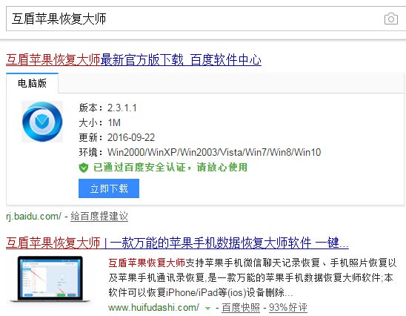Click the laptop screenshot thumbnail

(50, 279)
